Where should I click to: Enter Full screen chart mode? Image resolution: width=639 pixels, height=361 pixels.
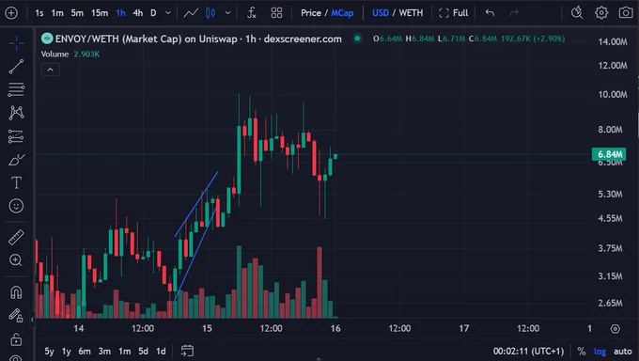pyautogui.click(x=454, y=13)
